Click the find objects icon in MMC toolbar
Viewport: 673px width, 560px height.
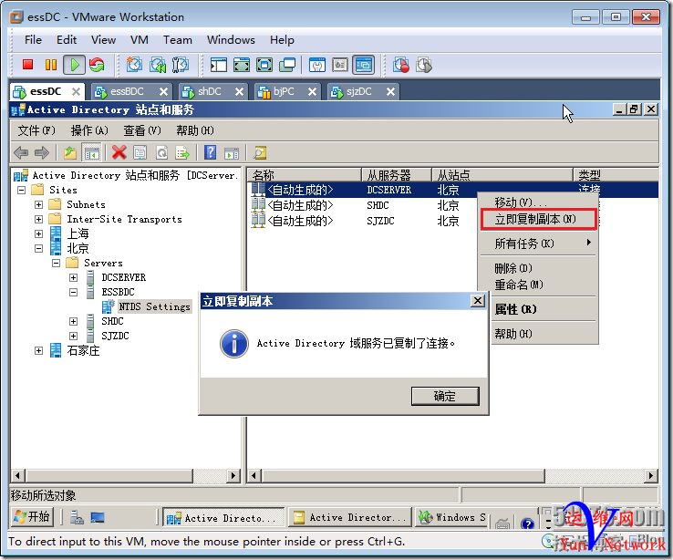260,152
